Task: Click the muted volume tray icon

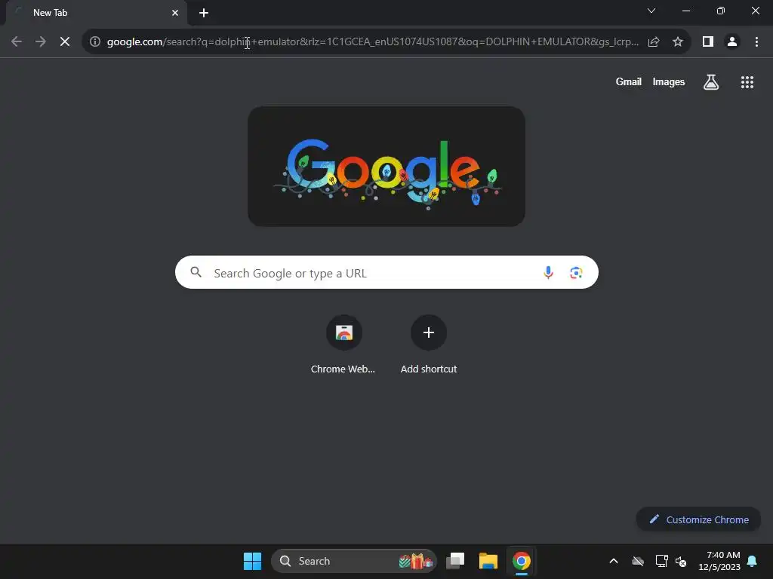Action: pos(681,561)
